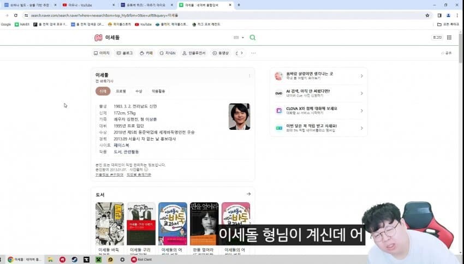The width and height of the screenshot is (464, 264).
Task: Switch to the YouTube browser tab
Action: tap(89, 5)
